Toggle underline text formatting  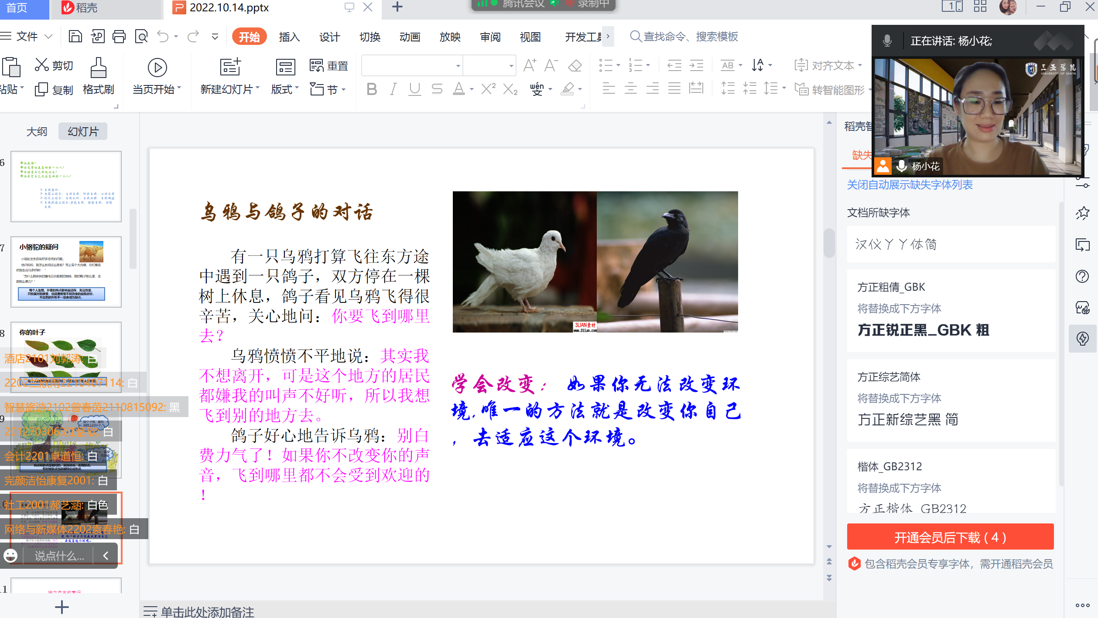[414, 89]
